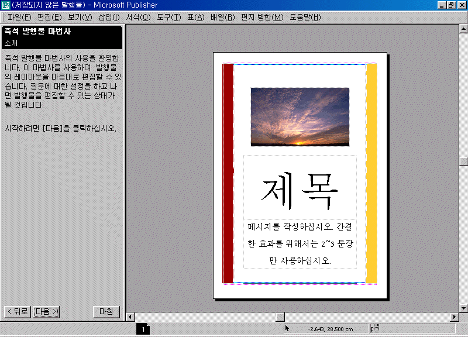Click the Publisher app icon in title bar

(x=5, y=5)
